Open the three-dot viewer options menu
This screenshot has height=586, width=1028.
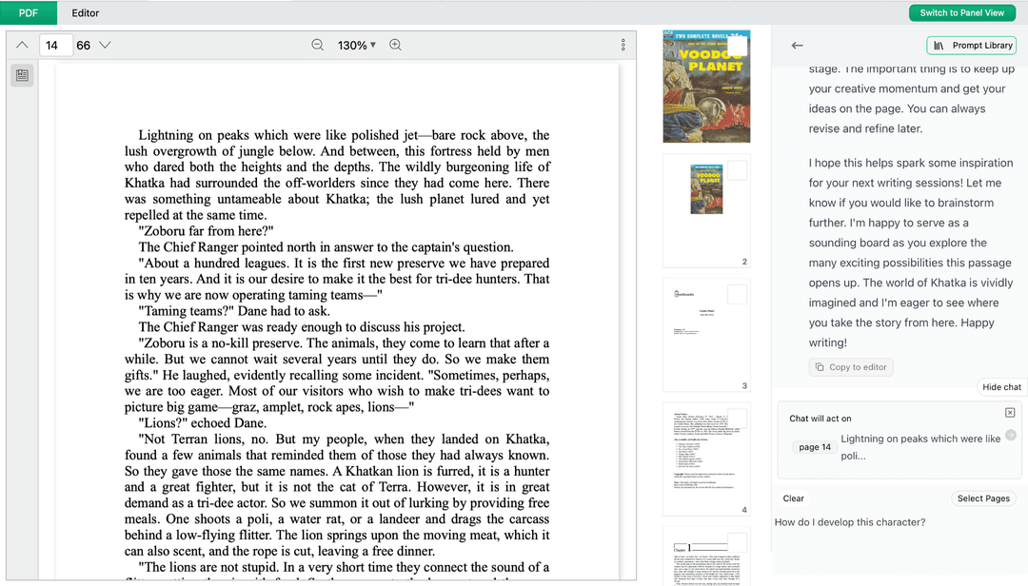[x=623, y=45]
